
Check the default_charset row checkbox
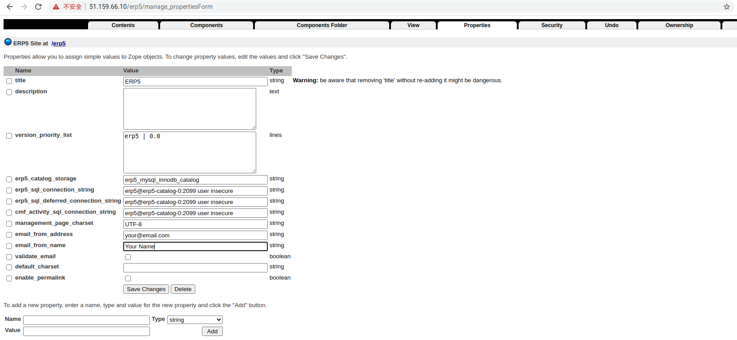[x=9, y=268]
